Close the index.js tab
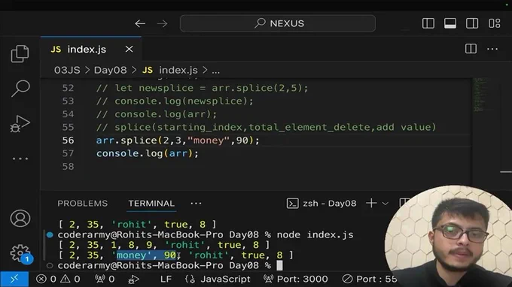The image size is (512, 287). [x=129, y=49]
